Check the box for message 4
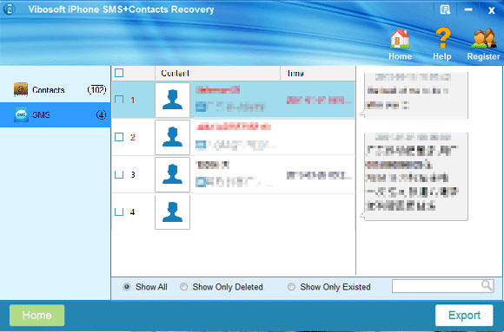504x332 pixels. click(119, 212)
